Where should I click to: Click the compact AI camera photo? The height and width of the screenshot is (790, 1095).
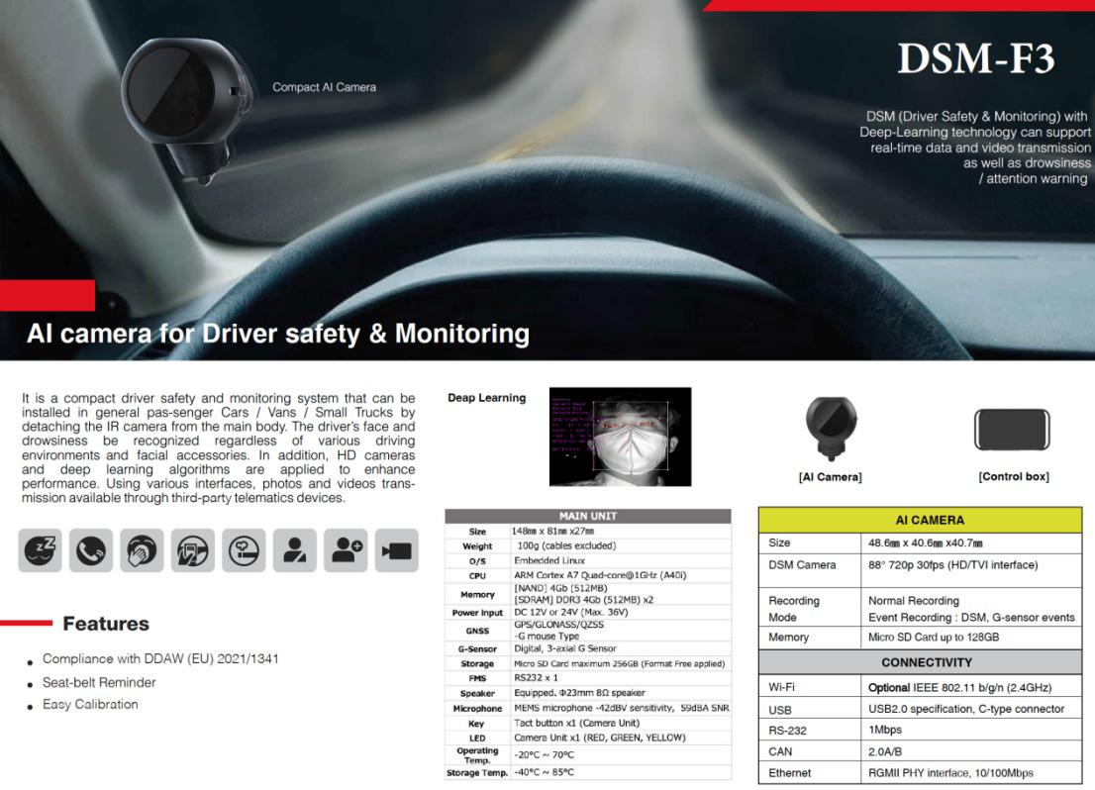(184, 107)
